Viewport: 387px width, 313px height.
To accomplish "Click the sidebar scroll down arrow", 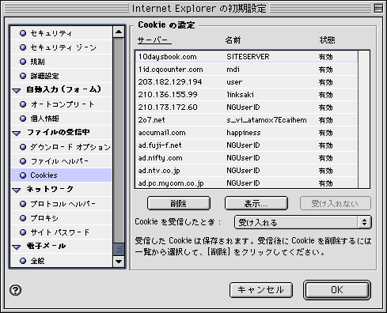I will point(119,262).
